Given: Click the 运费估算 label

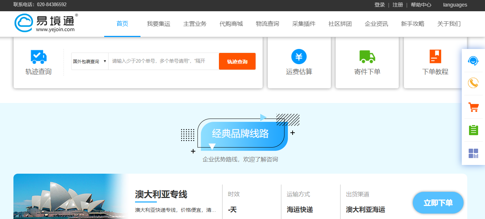Looking at the screenshot, I should tap(299, 72).
